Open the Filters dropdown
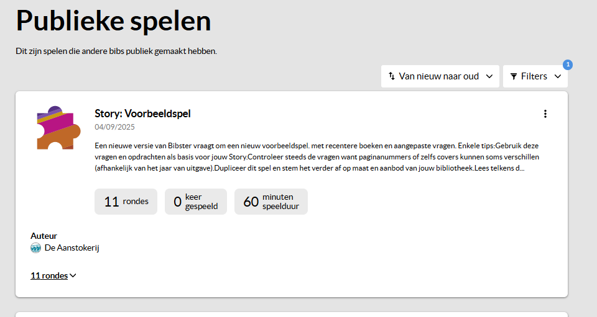This screenshot has width=597, height=317. click(535, 76)
